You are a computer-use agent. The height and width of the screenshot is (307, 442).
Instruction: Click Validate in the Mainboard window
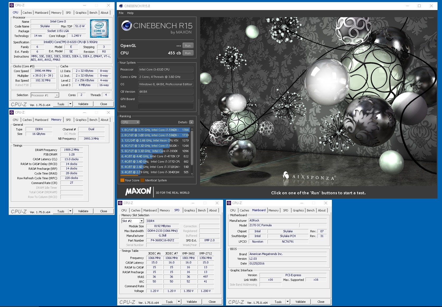pyautogui.click(x=300, y=302)
